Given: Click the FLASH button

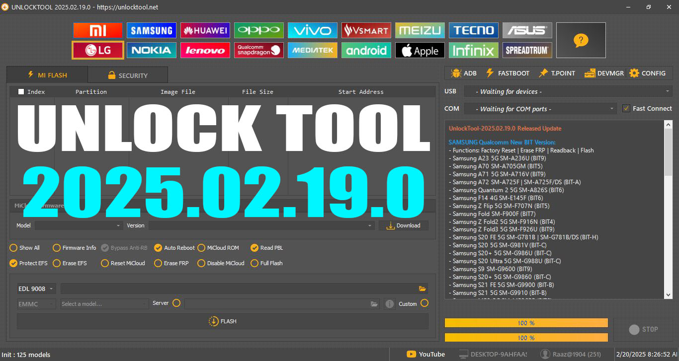Looking at the screenshot, I should coord(223,321).
